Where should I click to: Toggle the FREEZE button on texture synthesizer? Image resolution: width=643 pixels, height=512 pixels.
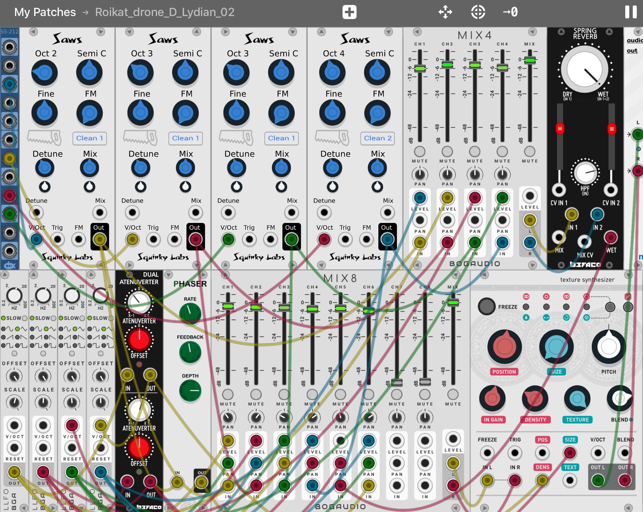point(487,306)
